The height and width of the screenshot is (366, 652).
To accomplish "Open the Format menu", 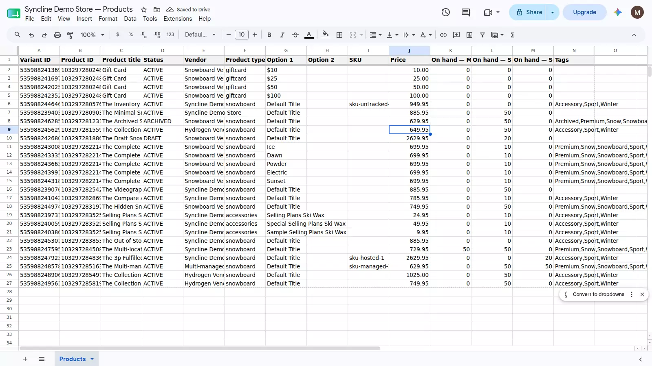I will point(108,19).
